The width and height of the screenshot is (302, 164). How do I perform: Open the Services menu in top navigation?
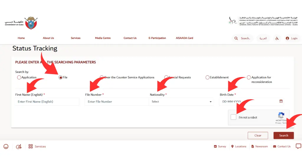point(75,38)
